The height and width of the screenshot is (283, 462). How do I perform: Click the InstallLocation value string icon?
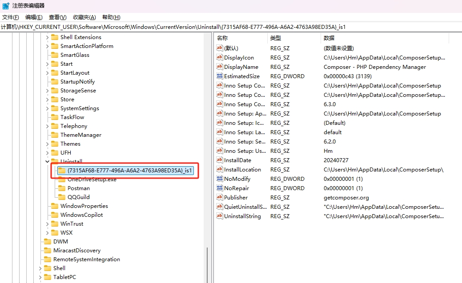tap(220, 169)
